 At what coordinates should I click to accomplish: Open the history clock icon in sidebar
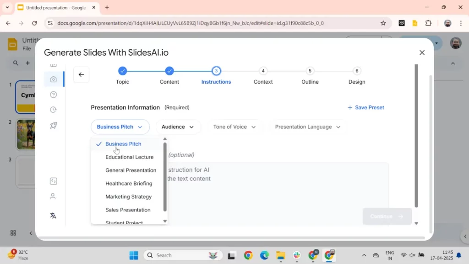[53, 110]
